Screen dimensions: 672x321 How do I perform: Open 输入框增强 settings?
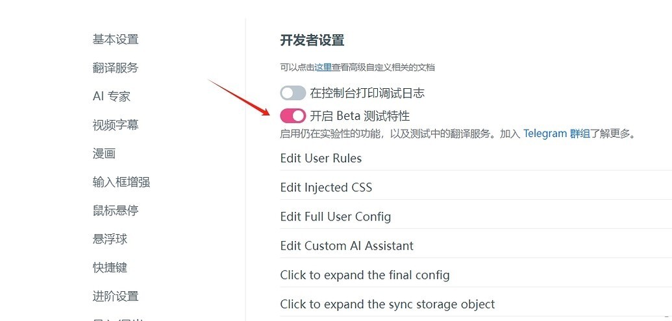[121, 182]
